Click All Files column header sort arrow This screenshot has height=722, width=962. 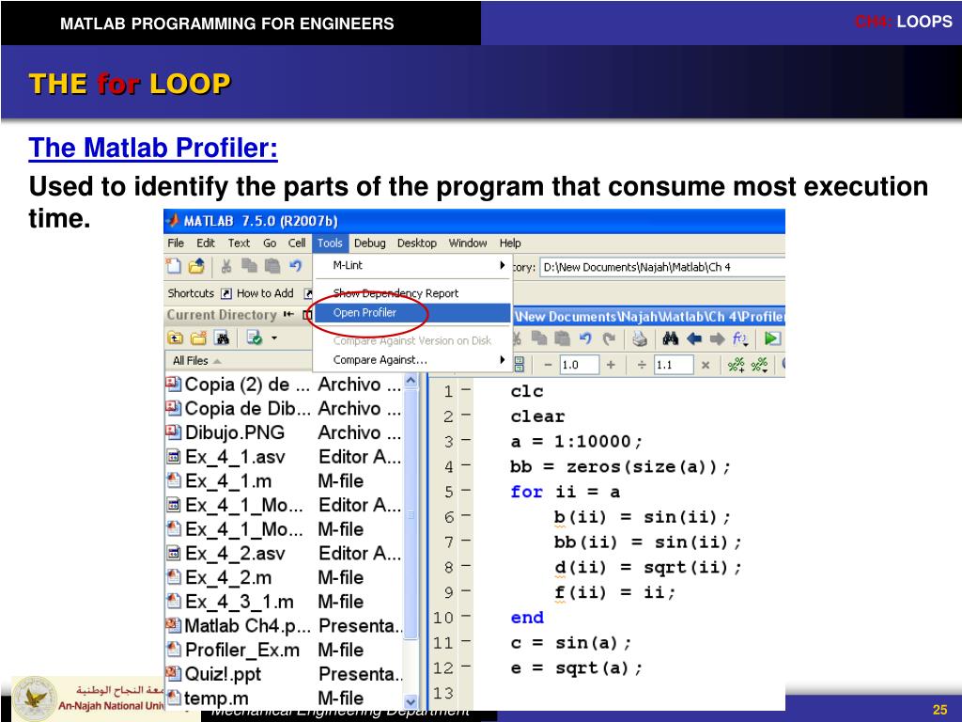(217, 361)
